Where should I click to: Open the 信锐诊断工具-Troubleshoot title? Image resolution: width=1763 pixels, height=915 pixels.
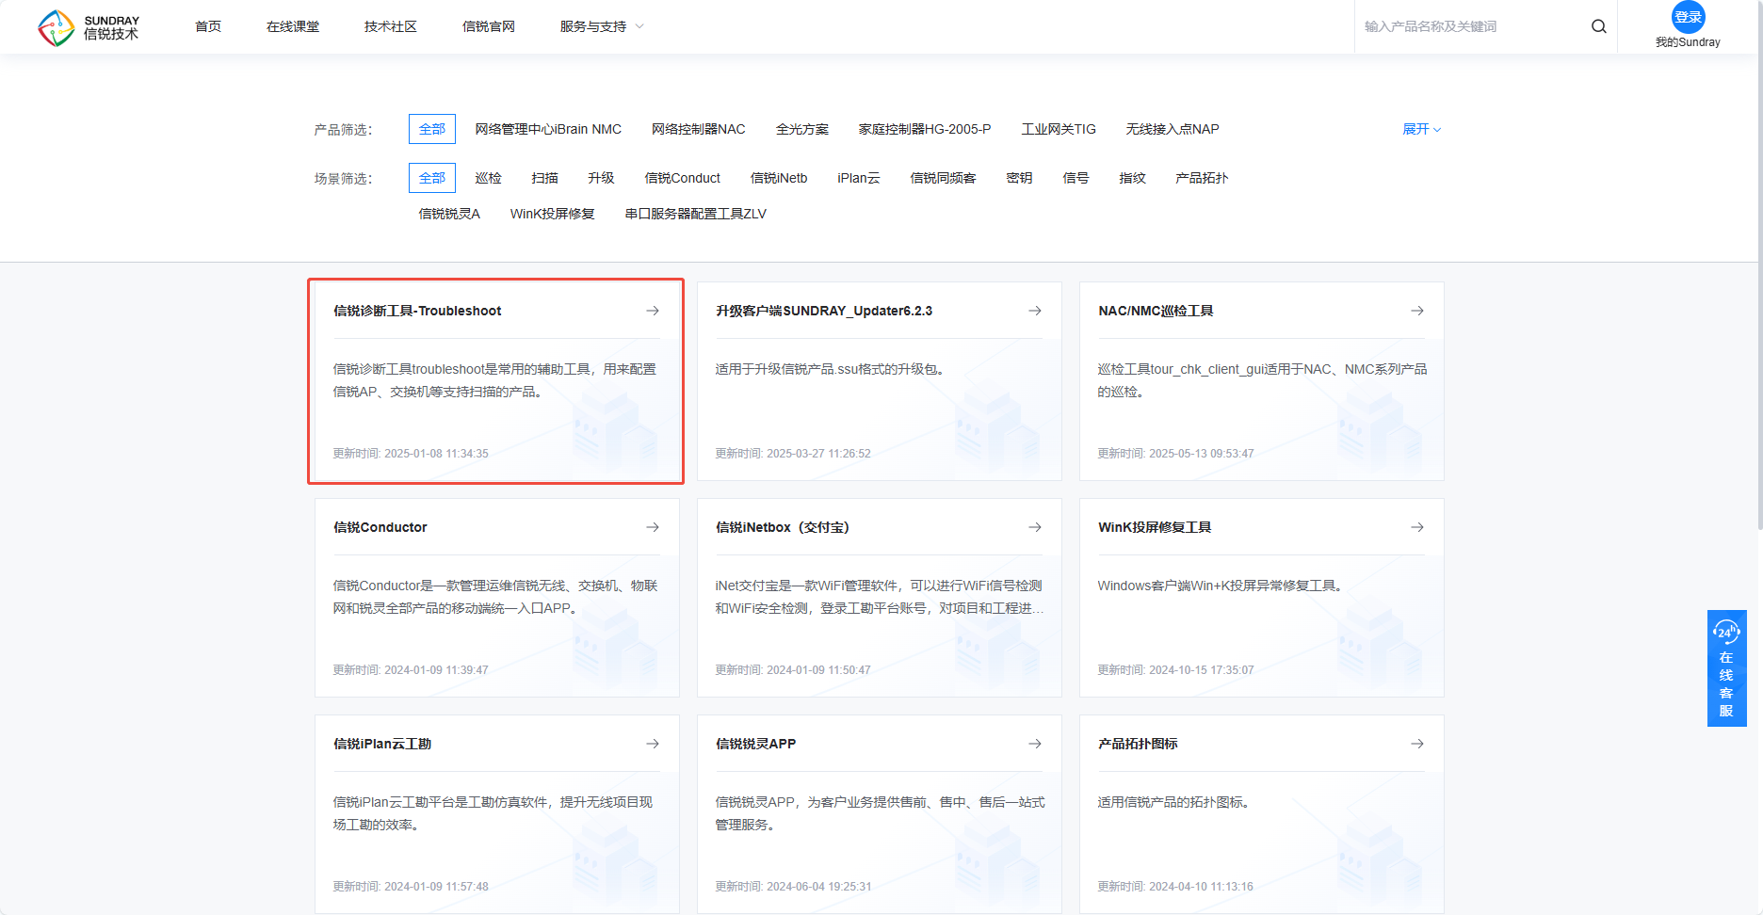[417, 311]
